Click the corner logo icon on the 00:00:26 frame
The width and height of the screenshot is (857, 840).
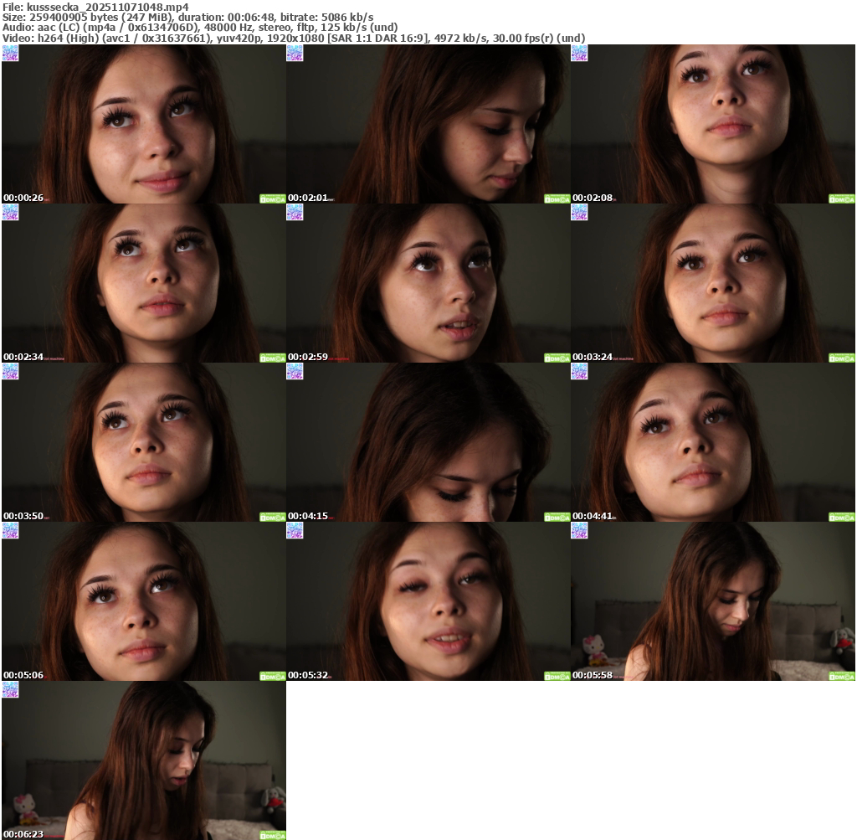coord(10,53)
